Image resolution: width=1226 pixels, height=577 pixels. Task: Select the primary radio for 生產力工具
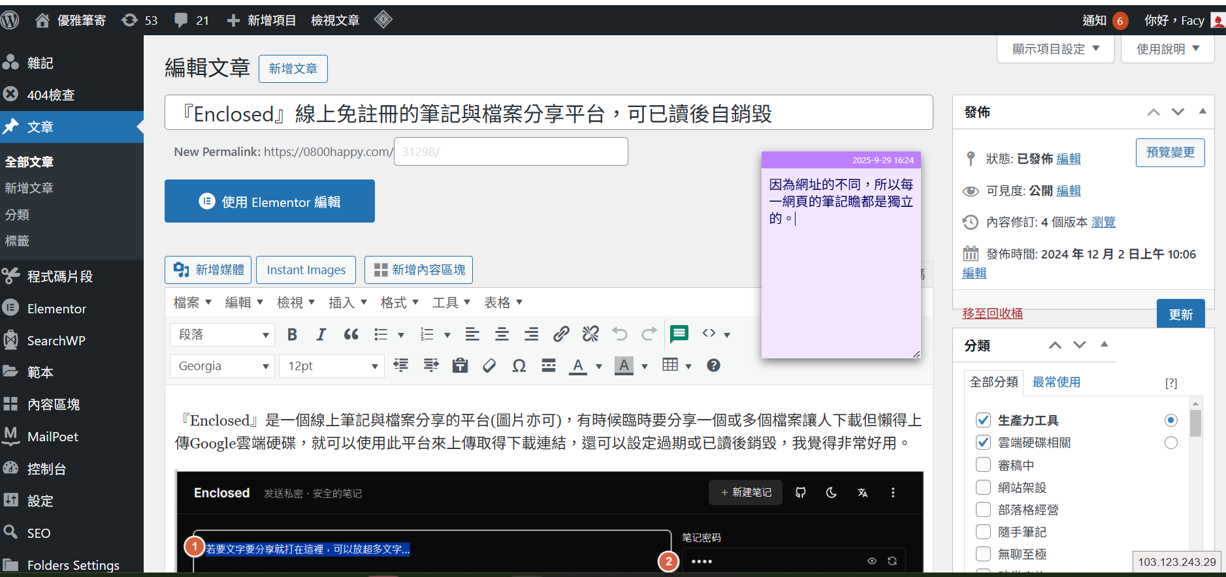(1171, 420)
